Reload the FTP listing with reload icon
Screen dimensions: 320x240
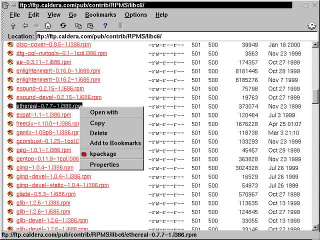[x=63, y=25]
